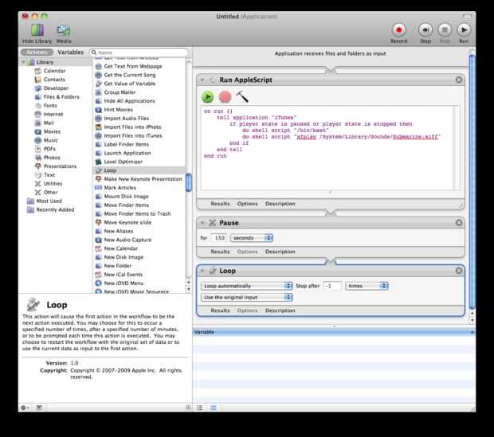The width and height of the screenshot is (494, 437).
Task: Switch to the Variables tab
Action: (71, 52)
